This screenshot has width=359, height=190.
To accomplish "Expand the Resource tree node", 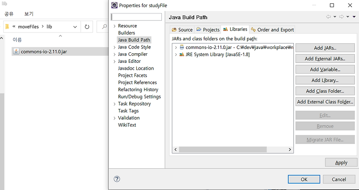I will [x=114, y=26].
